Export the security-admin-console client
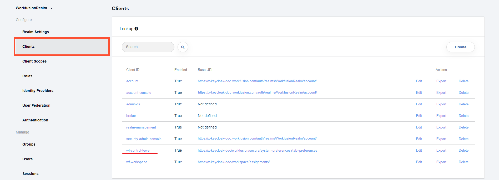This screenshot has height=180, width=499. click(441, 139)
